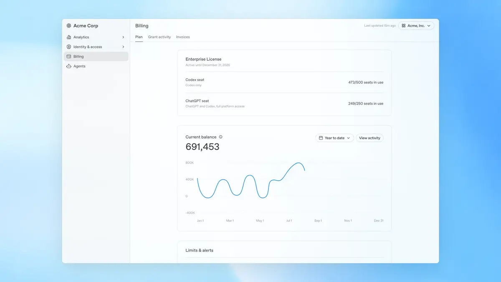Expand the Identity & access chevron
Viewport: 501px width, 282px height.
click(123, 47)
